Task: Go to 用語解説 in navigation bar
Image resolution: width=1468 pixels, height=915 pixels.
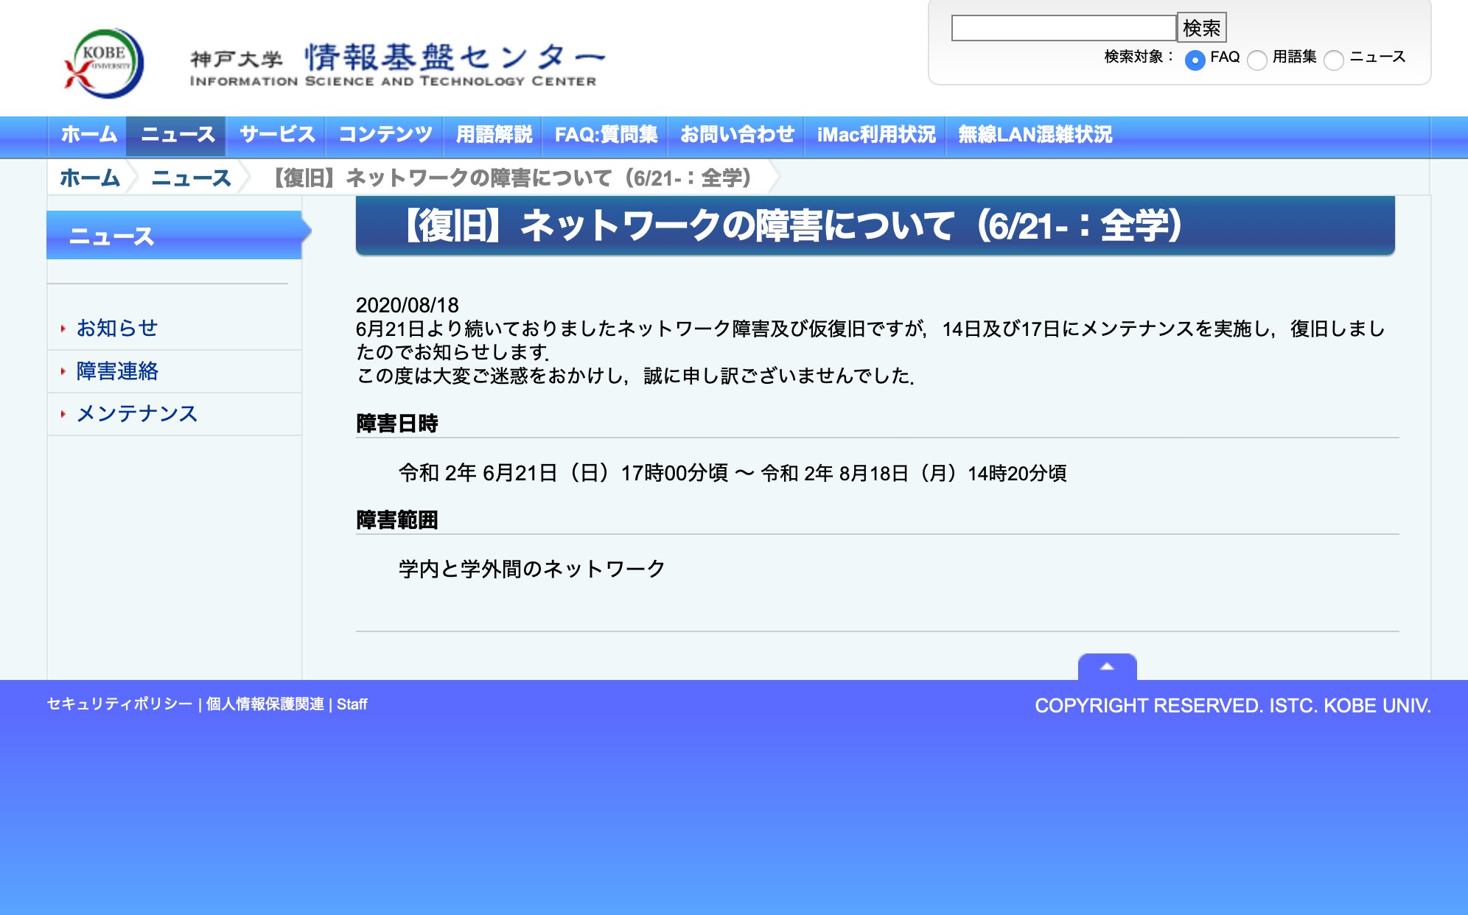Action: tap(493, 135)
